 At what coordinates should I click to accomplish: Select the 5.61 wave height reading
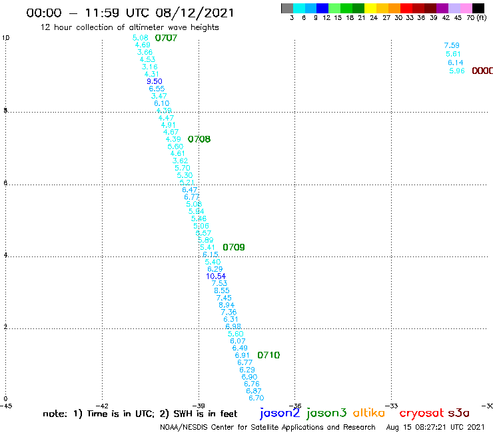tap(453, 54)
